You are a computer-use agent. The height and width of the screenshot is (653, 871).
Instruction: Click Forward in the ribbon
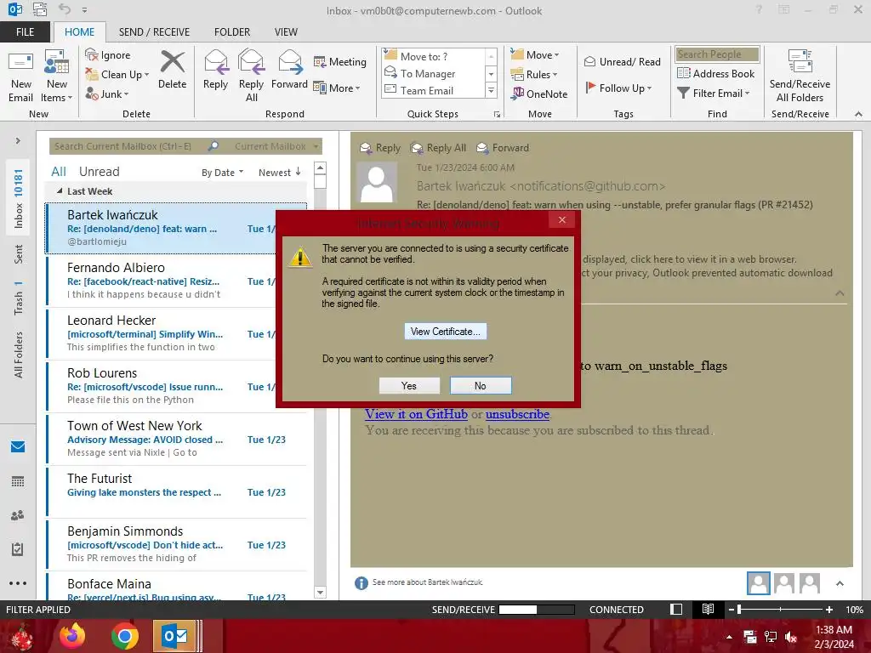click(289, 70)
